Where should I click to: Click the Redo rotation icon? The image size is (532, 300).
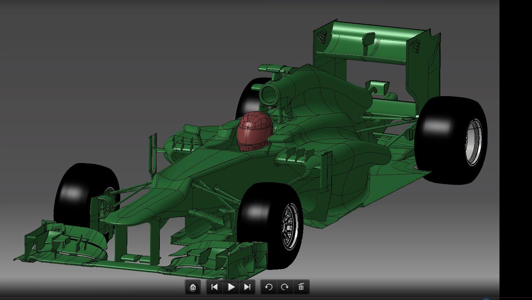pos(285,287)
